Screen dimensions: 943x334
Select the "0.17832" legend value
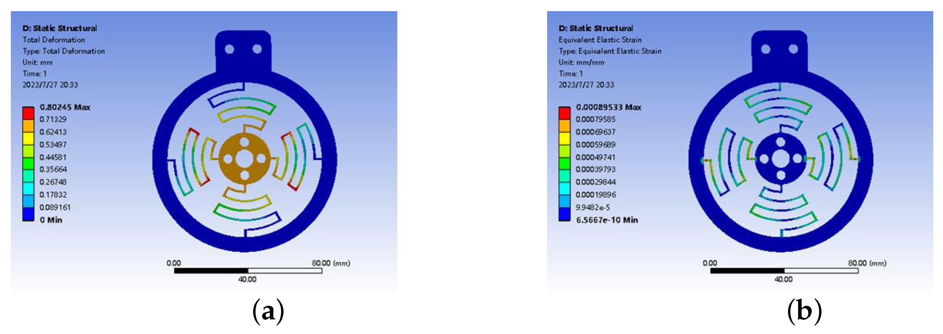tap(53, 195)
